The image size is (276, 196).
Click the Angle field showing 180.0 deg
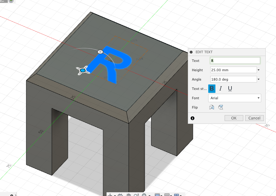click(x=233, y=79)
